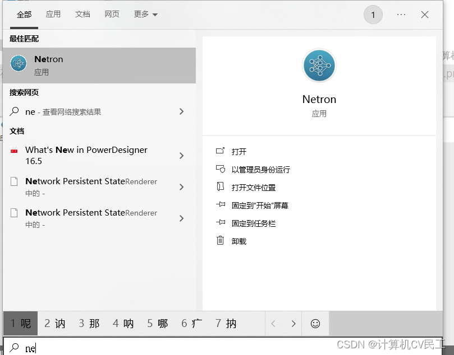454x355 pixels.
Task: Expand the '更多' dropdown menu
Action: click(x=145, y=14)
